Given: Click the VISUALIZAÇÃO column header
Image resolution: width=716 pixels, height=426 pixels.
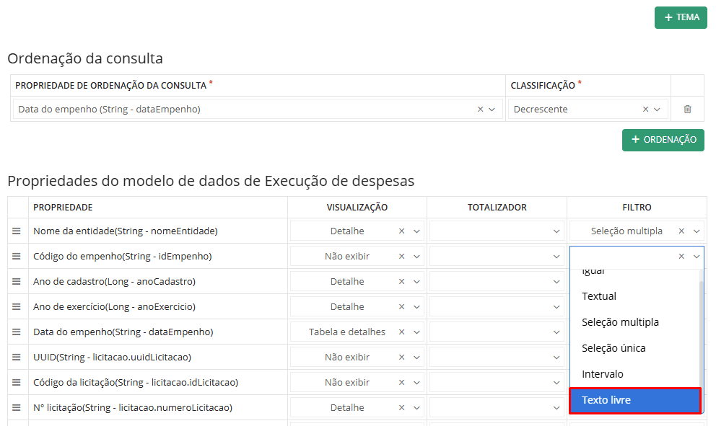Looking at the screenshot, I should [357, 207].
